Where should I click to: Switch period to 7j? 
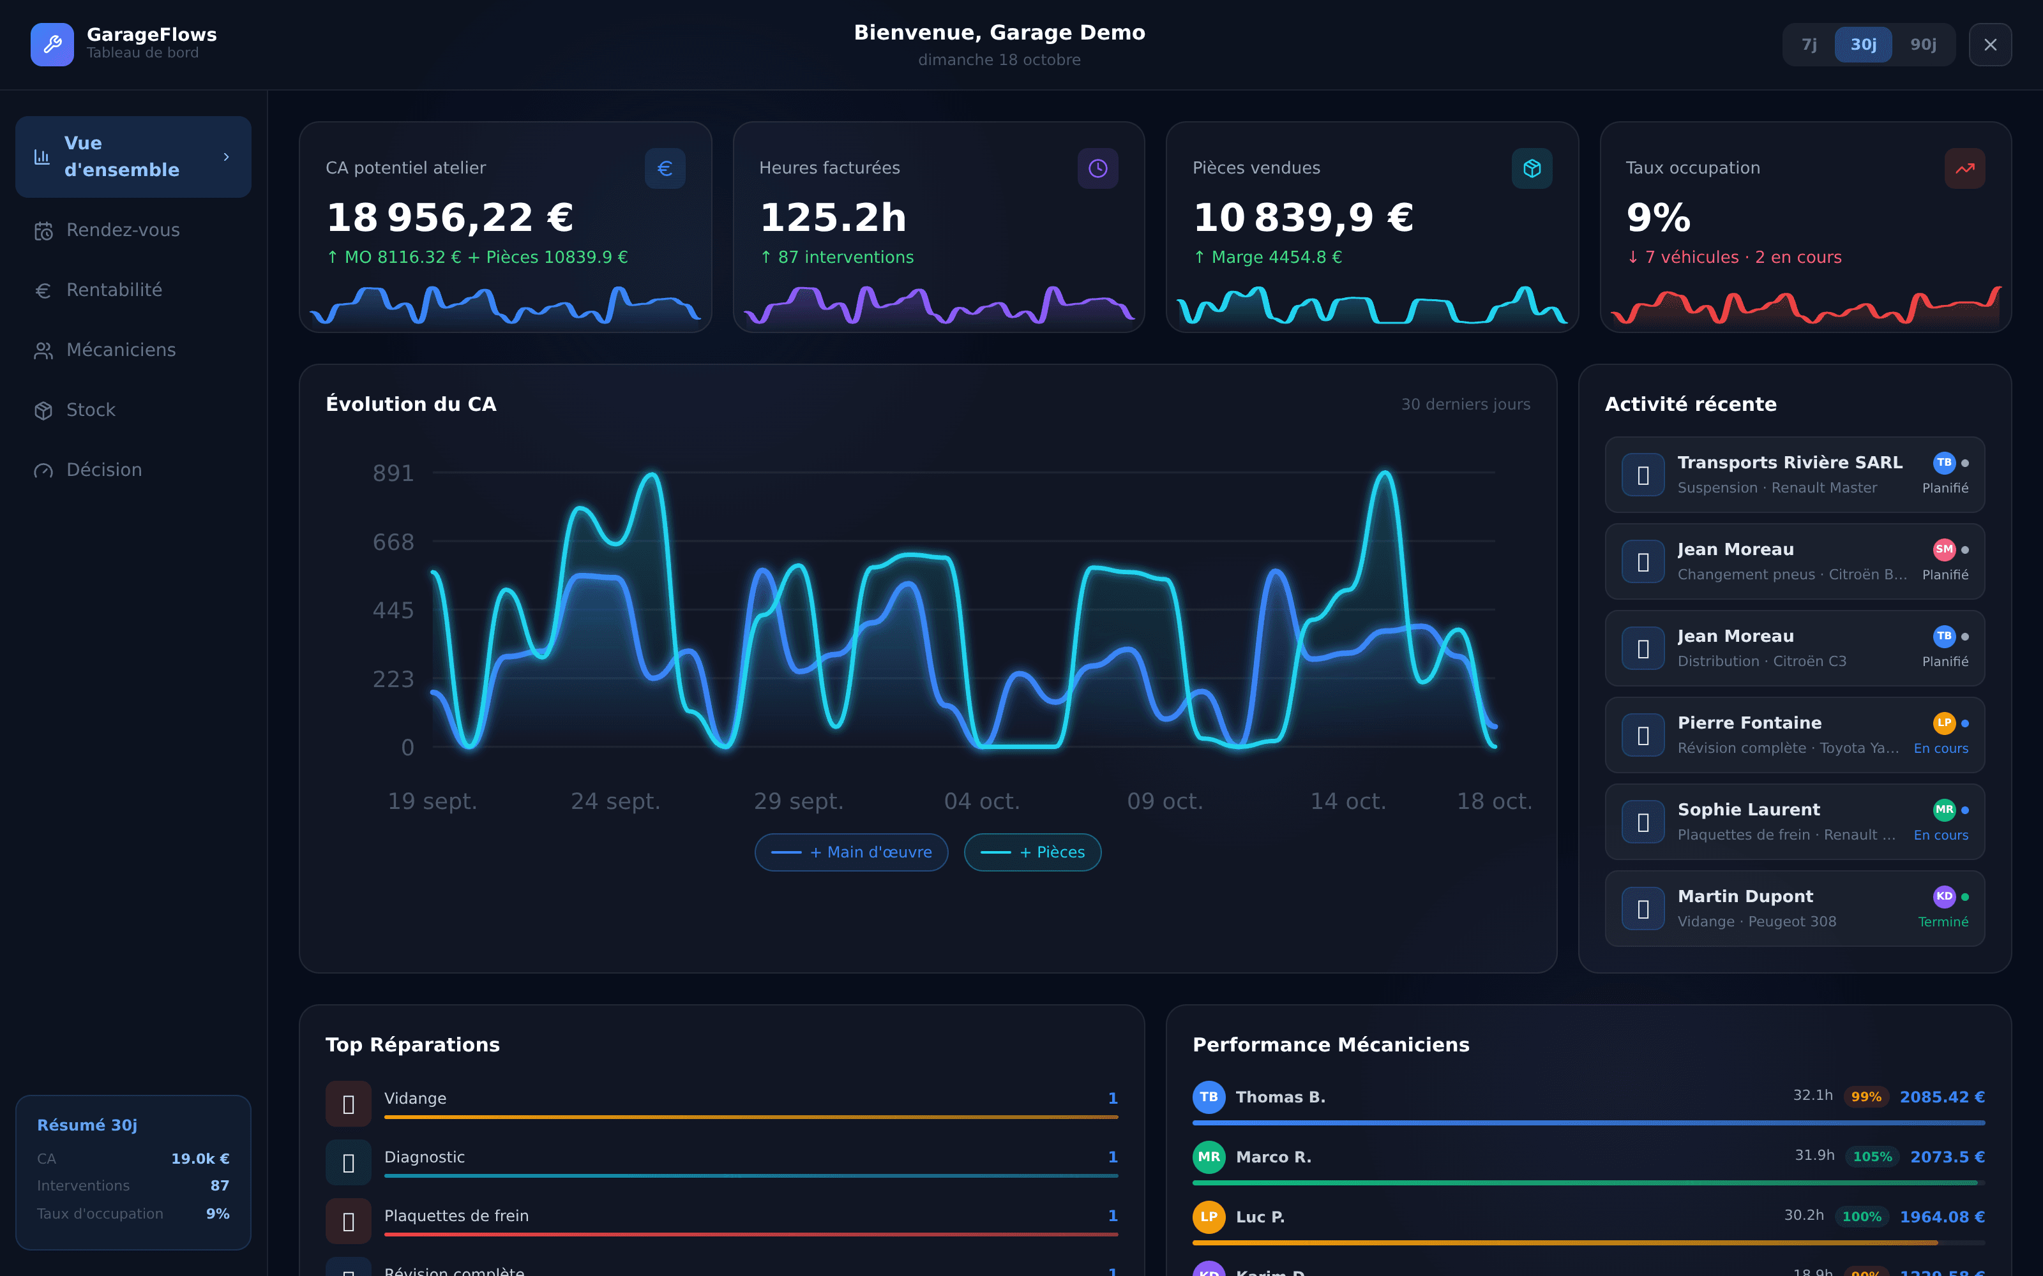(1809, 45)
